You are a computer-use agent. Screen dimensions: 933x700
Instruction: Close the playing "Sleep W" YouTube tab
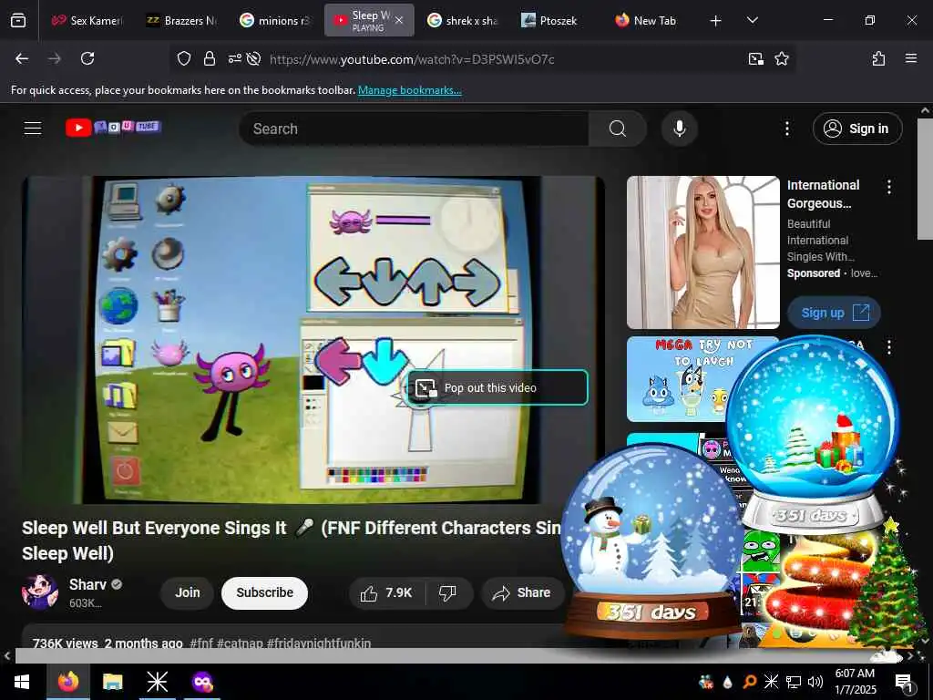pos(399,20)
